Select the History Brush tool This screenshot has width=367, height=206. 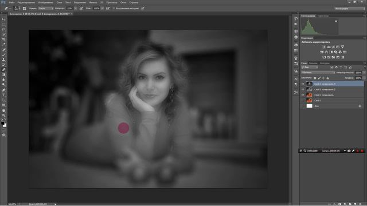click(x=3, y=65)
